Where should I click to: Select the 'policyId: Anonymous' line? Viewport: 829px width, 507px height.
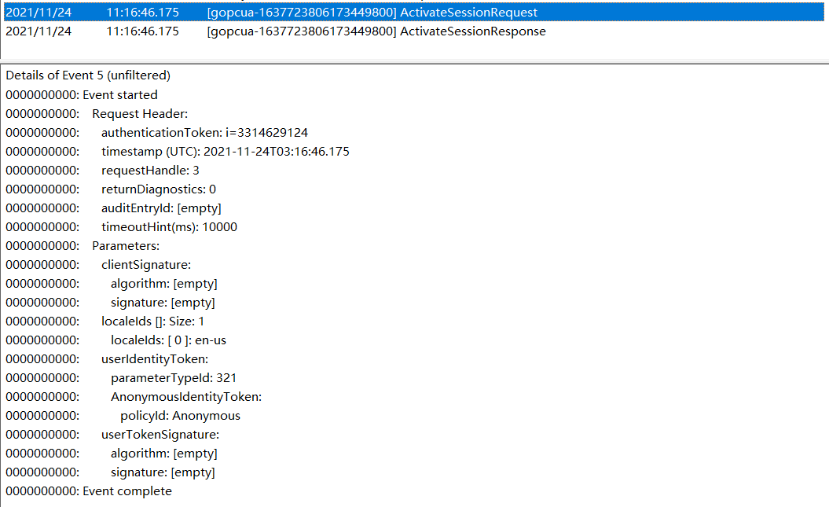click(x=123, y=416)
